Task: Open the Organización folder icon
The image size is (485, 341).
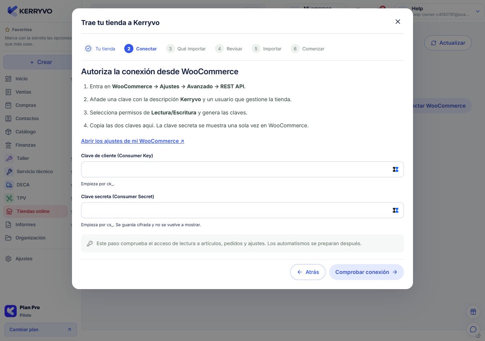Action: 8,238
